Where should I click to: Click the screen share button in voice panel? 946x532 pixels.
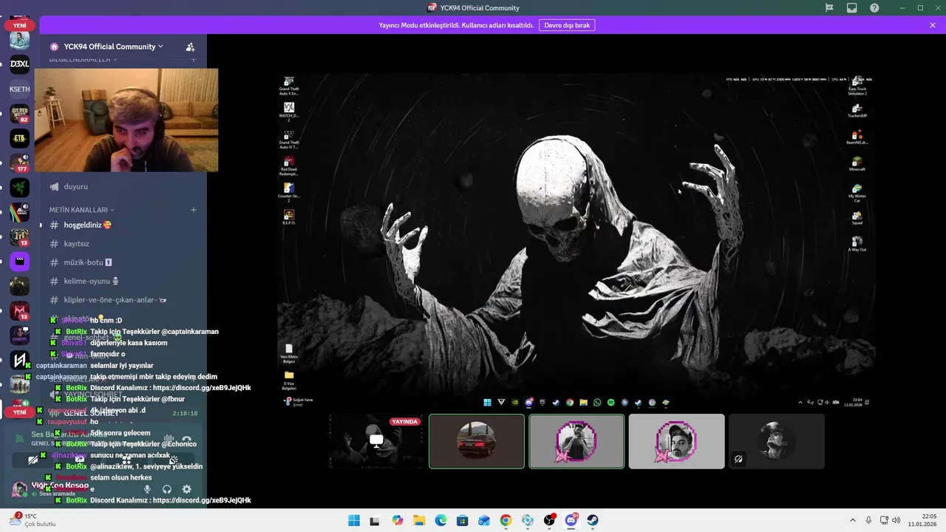point(80,460)
